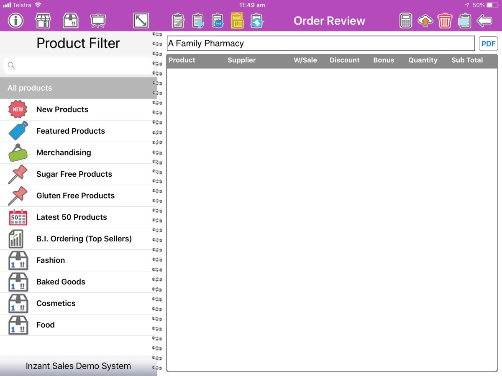Click the green hanging sign icon
This screenshot has height=376, width=502.
pyautogui.click(x=18, y=152)
